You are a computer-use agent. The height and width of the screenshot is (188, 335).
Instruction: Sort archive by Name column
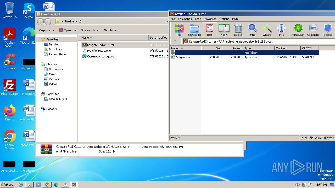tap(185, 48)
